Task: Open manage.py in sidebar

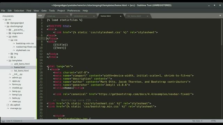Action: (x=16, y=108)
